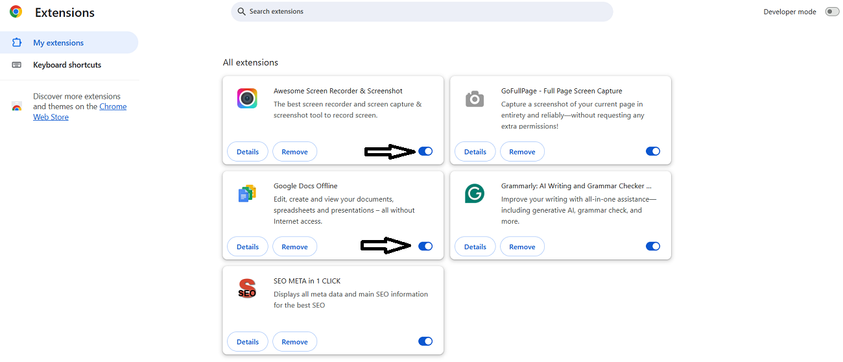Screen dimensions: 843x362
Task: Click the Google Docs Offline icon
Action: [247, 193]
